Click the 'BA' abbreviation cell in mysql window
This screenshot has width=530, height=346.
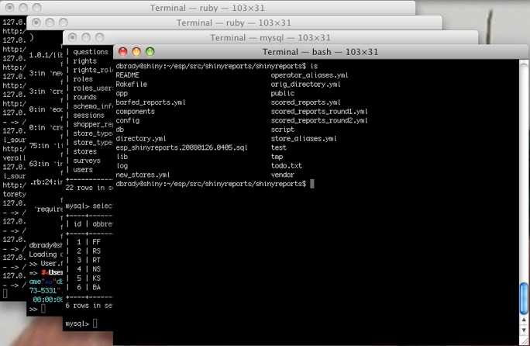[96, 287]
